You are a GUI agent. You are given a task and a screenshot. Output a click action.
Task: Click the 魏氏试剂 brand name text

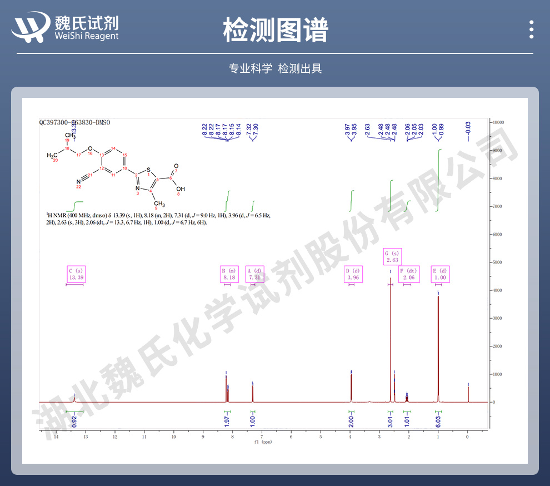(87, 23)
